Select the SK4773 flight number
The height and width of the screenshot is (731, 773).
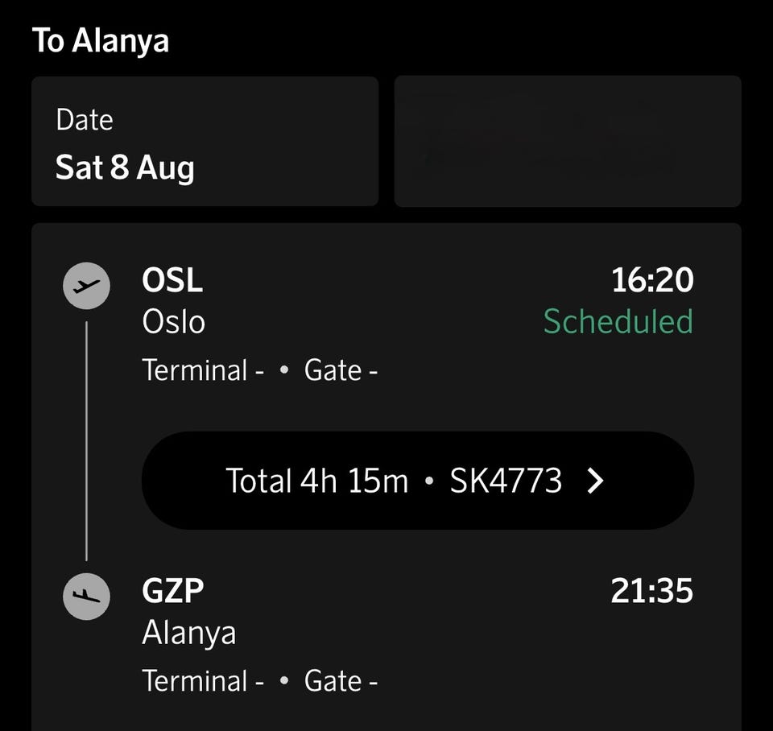point(506,481)
